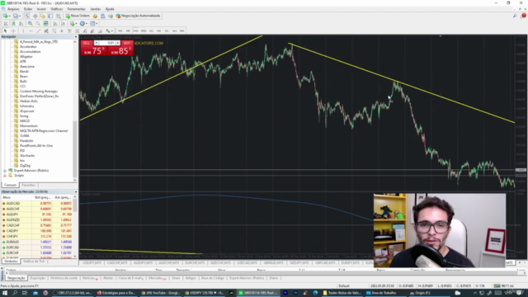Switch chart to candlesticks type
The height and width of the screenshot is (297, 528).
click(x=13, y=24)
